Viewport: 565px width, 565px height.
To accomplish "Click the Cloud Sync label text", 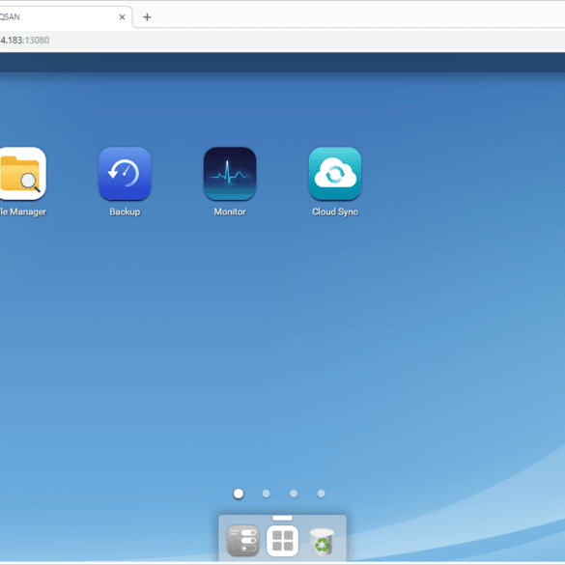I will [x=335, y=212].
